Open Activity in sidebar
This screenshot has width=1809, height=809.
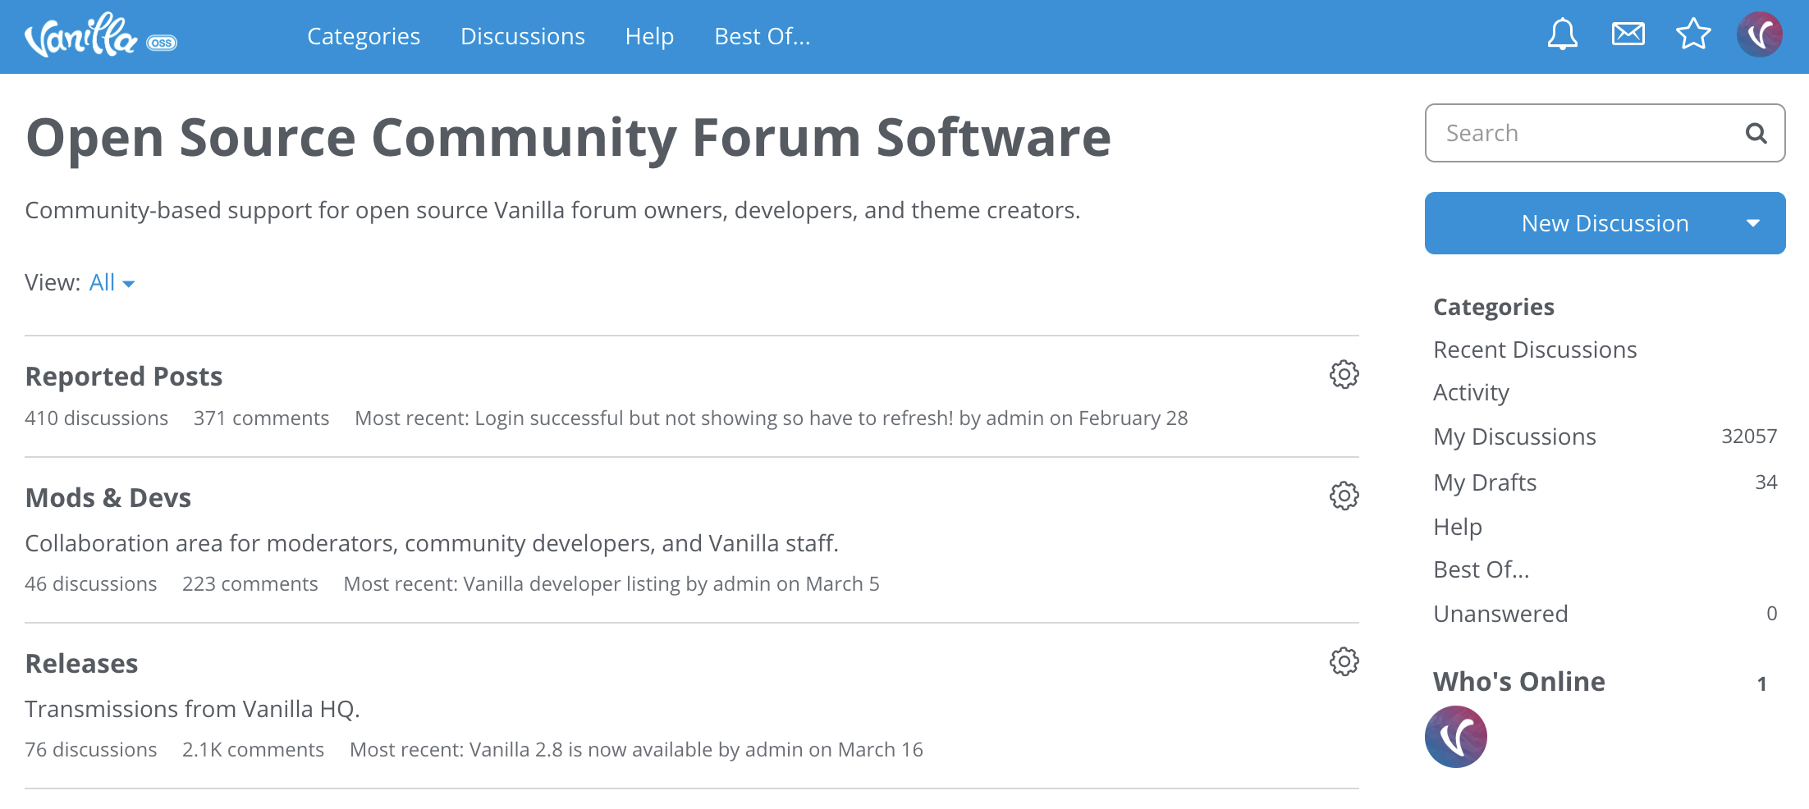coord(1471,392)
